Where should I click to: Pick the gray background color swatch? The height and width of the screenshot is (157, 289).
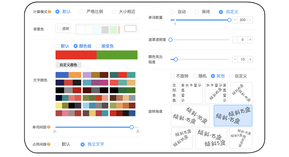(x=105, y=30)
